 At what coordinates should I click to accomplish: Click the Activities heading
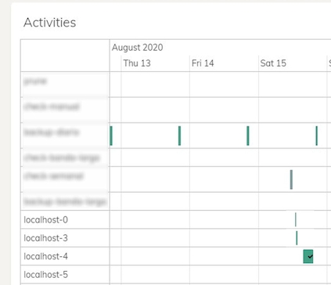[x=50, y=23]
